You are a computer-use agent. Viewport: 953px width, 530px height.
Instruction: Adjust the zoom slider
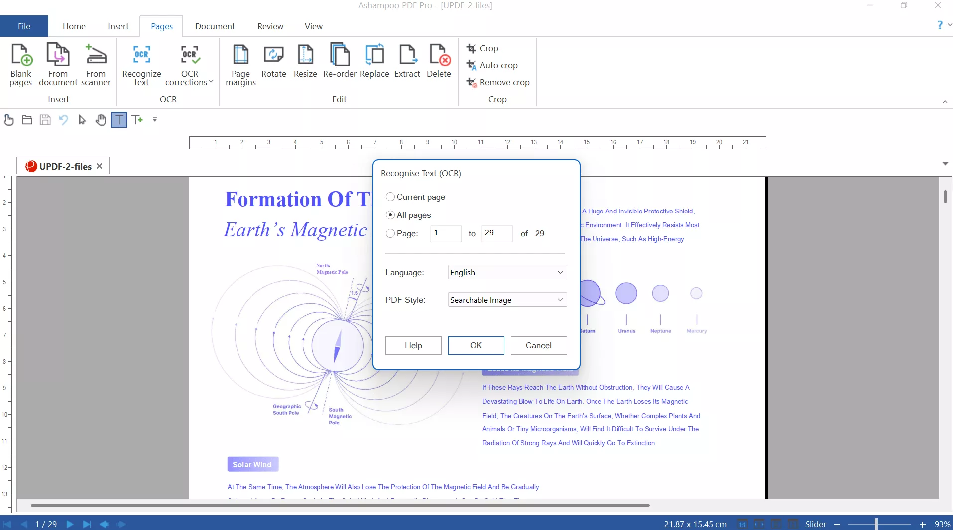coord(877,524)
